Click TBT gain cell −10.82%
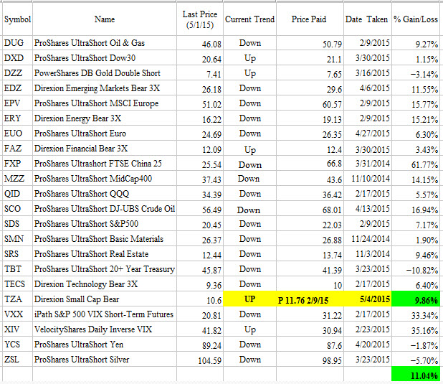 [416, 269]
